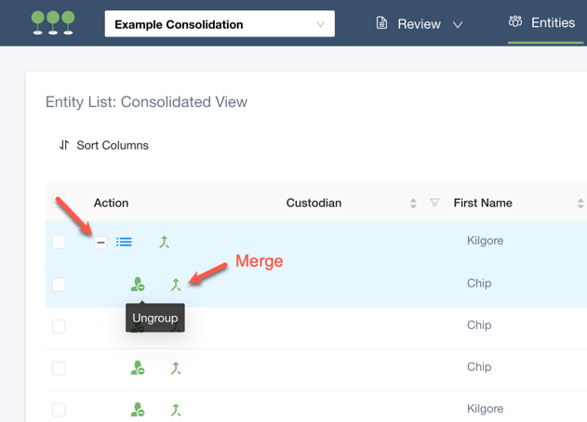Image resolution: width=587 pixels, height=422 pixels.
Task: Merge the entity in the highlighted Chip row
Action: 176,284
